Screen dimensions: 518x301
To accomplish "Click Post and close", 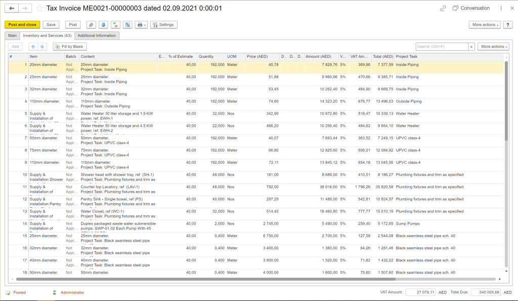I will (x=22, y=25).
